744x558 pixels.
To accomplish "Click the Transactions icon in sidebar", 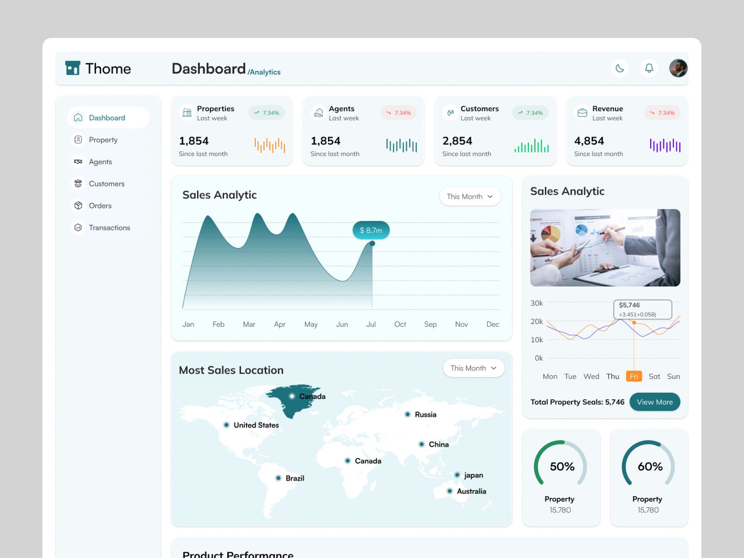I will click(78, 227).
